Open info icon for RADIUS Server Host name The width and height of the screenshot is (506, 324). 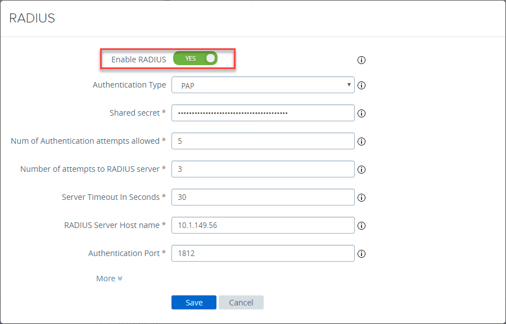(362, 225)
